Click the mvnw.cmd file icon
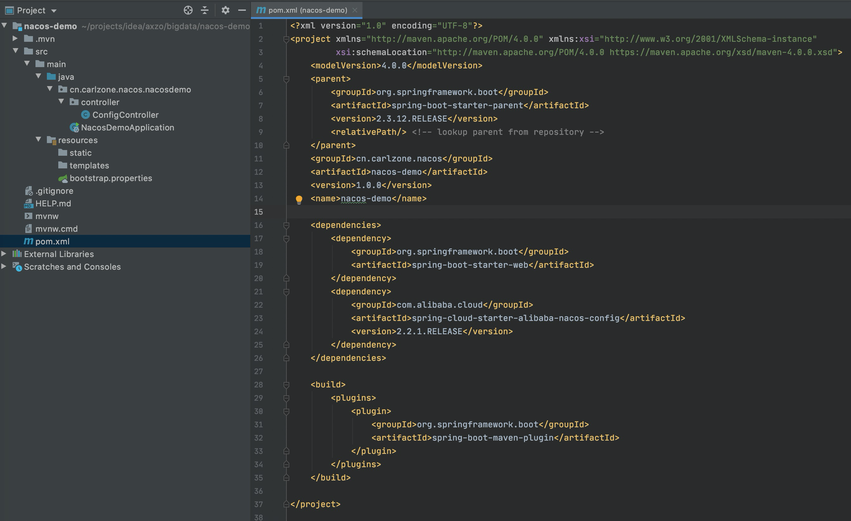This screenshot has height=521, width=851. 28,229
